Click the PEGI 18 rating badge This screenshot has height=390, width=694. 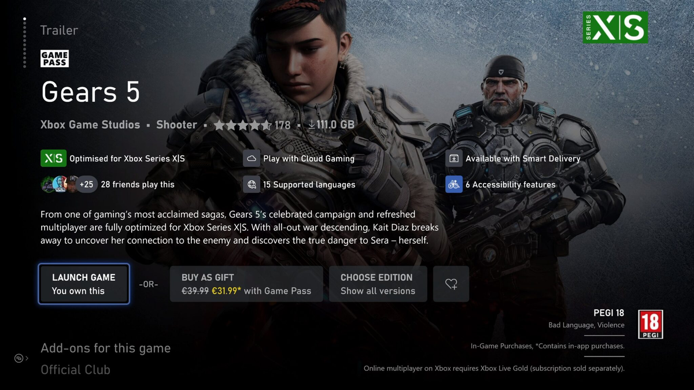(x=650, y=324)
